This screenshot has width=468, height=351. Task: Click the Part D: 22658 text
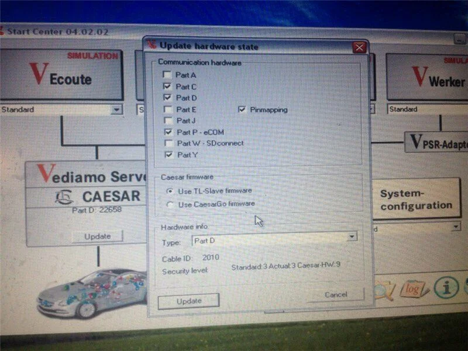pos(97,210)
